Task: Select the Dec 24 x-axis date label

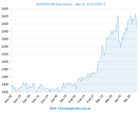Action: pos(45,99)
